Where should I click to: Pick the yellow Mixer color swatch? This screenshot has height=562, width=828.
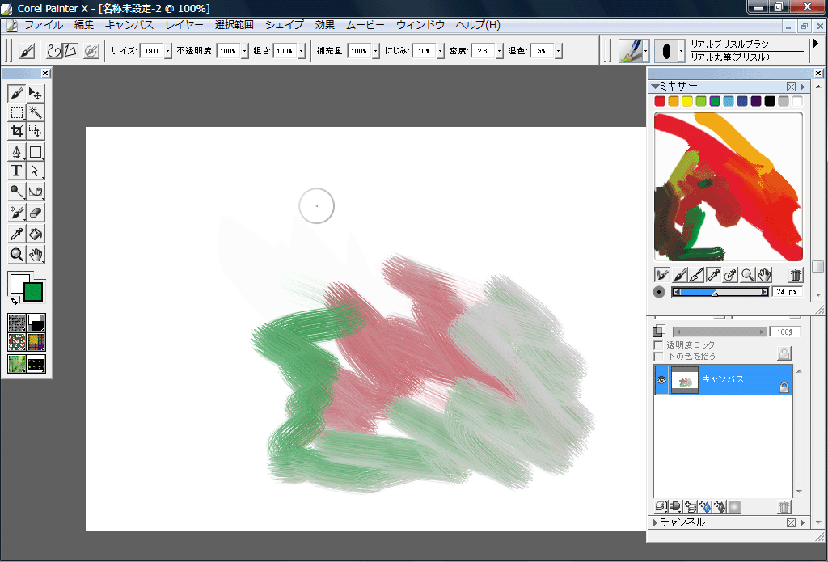687,101
